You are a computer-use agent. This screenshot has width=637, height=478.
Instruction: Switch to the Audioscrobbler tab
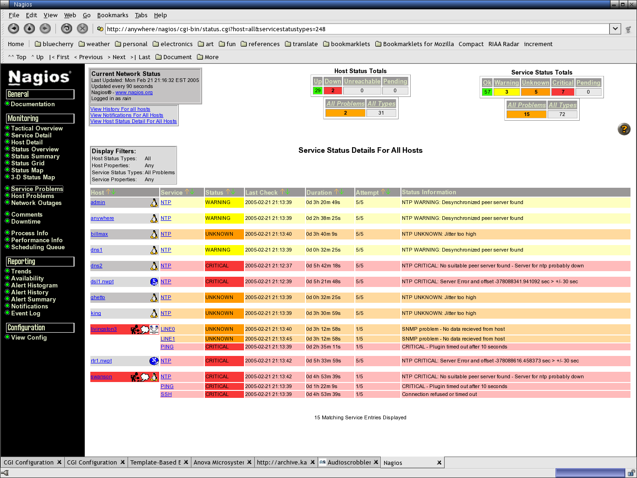coord(349,462)
